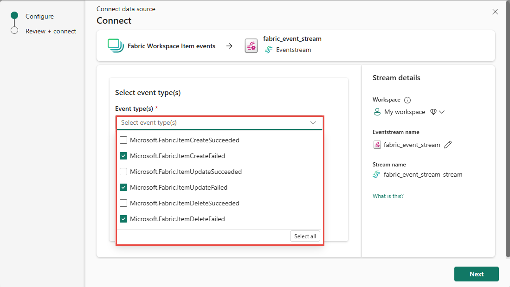Uncheck Microsoft.Fabric.ItemDeleteFailed

(123, 219)
